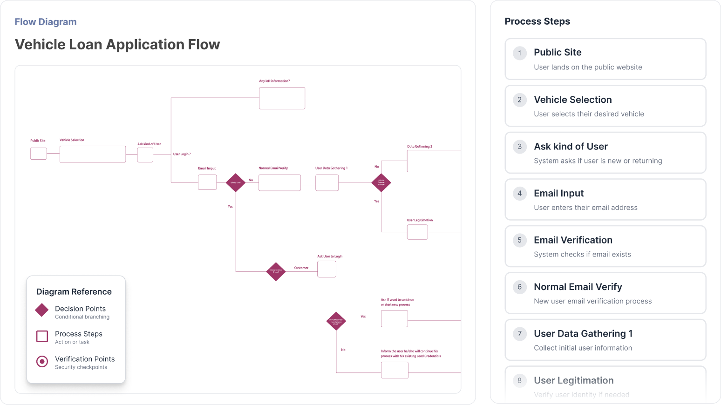Screen dimensions: 721x405
Task: Click the Diagram Reference panel header
Action: pyautogui.click(x=74, y=291)
